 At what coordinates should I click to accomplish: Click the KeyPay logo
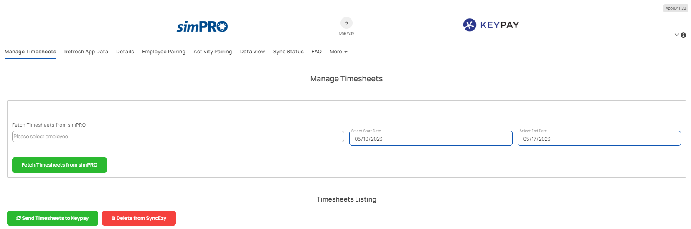pyautogui.click(x=491, y=25)
